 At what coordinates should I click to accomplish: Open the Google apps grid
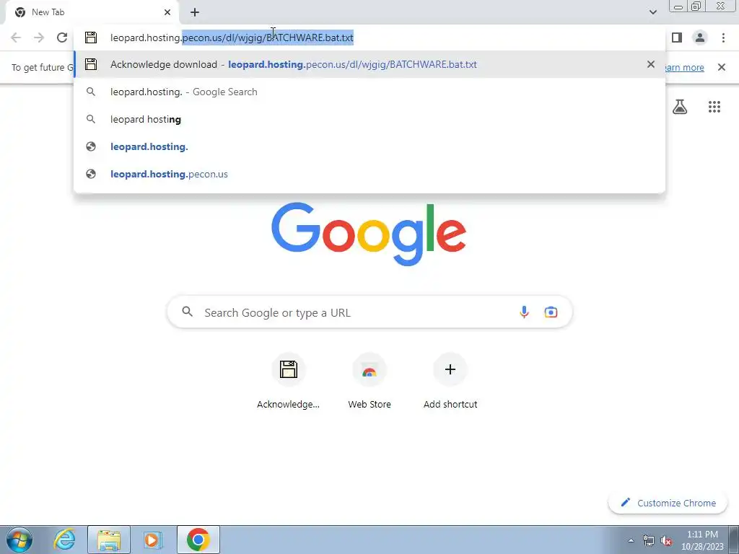[x=714, y=107]
